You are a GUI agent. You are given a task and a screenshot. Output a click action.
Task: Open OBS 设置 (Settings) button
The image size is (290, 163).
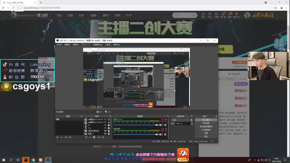[x=206, y=133]
